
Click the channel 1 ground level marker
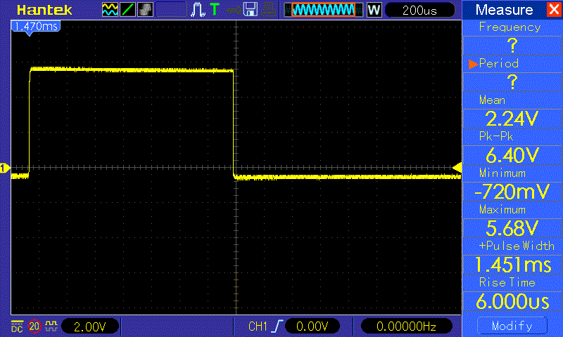(5, 168)
